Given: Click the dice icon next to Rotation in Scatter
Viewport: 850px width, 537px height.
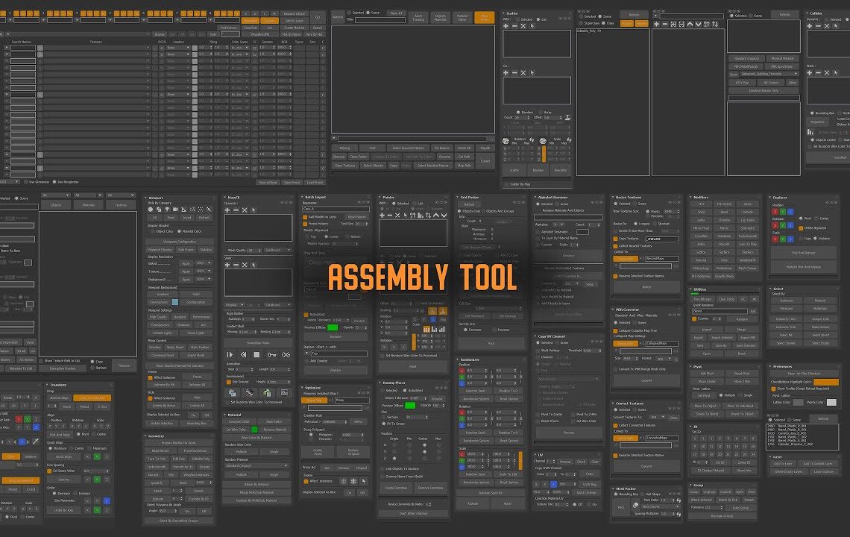Looking at the screenshot, I should tap(506, 140).
